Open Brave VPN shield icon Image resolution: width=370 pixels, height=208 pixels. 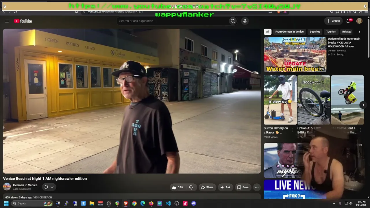[360, 12]
